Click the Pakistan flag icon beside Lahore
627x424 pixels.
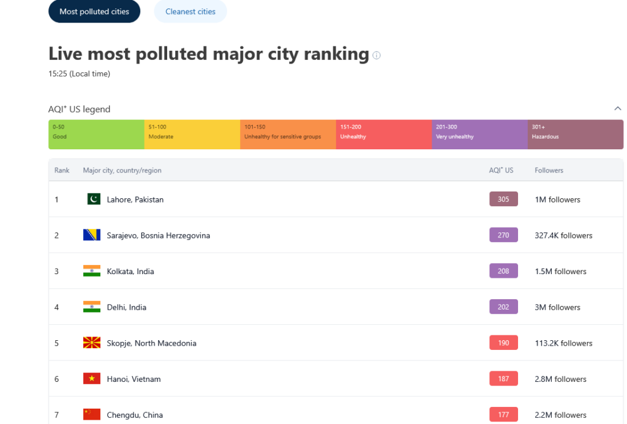(x=92, y=199)
